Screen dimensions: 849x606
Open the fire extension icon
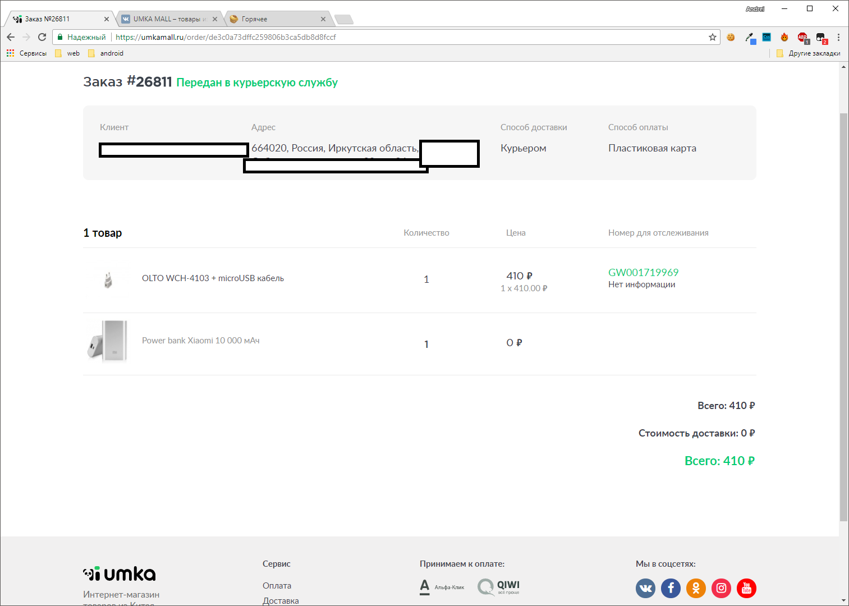pos(784,37)
